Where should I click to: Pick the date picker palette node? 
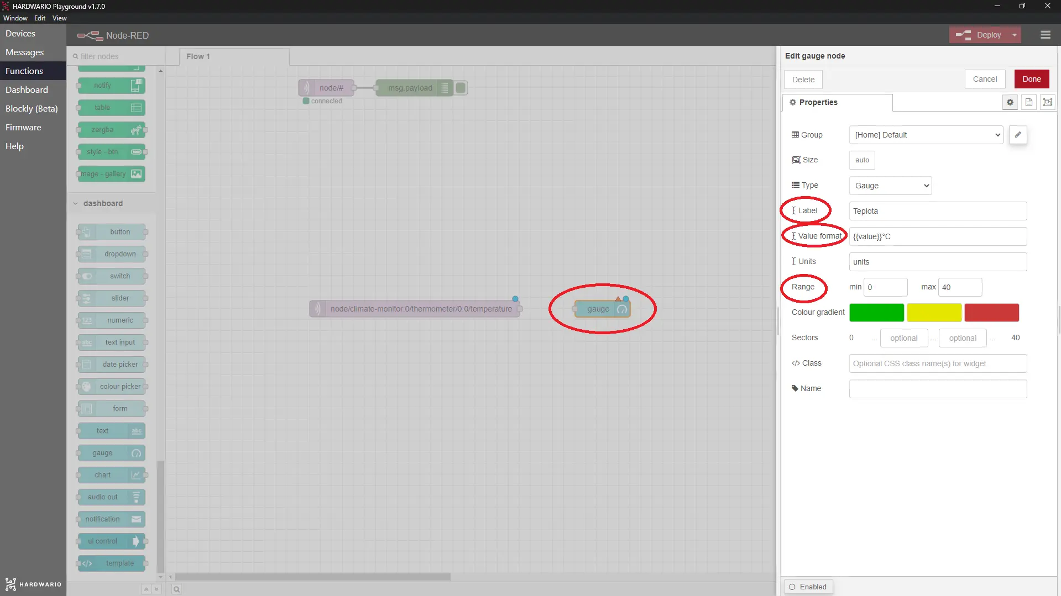112,365
